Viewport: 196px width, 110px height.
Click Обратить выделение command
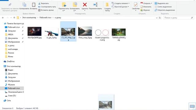(x=165, y=10)
